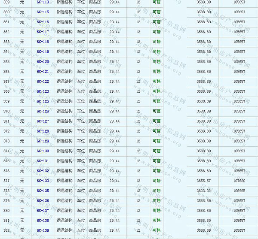Click parking space link 6C-117

[x=43, y=32]
